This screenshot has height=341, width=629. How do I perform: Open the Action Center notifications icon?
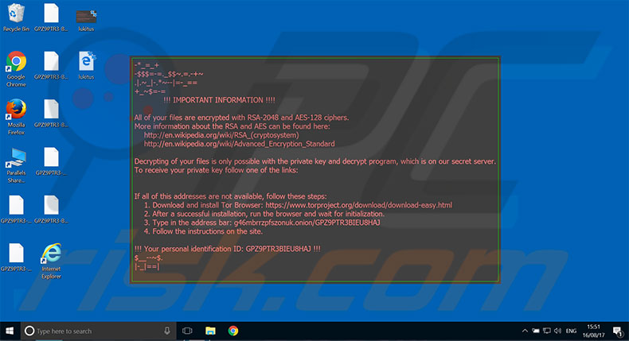(x=618, y=331)
